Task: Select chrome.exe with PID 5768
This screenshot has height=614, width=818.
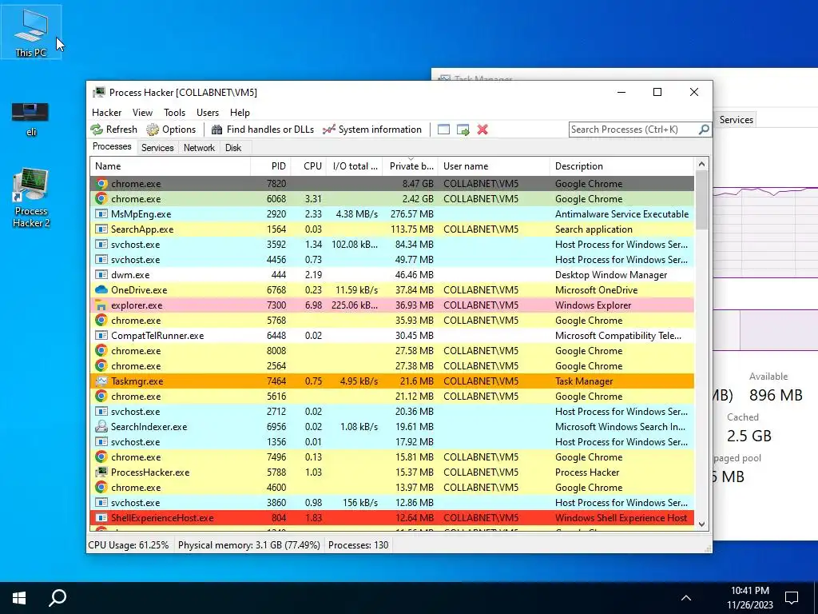Action: coord(392,321)
